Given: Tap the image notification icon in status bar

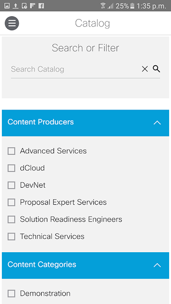Looking at the screenshot, I should coord(7,6).
